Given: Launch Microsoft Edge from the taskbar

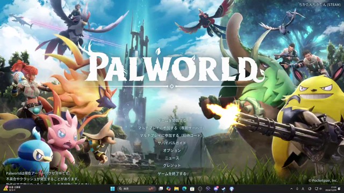Looking at the screenshot, I should pyautogui.click(x=184, y=189).
